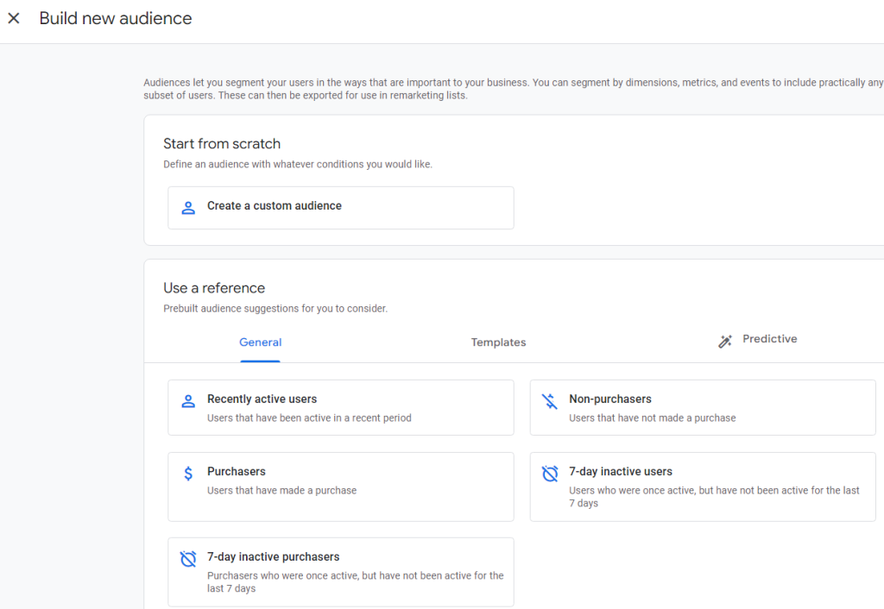Click the crossed-out clock icon for 7-day inactive users
The height and width of the screenshot is (609, 884).
(x=550, y=474)
